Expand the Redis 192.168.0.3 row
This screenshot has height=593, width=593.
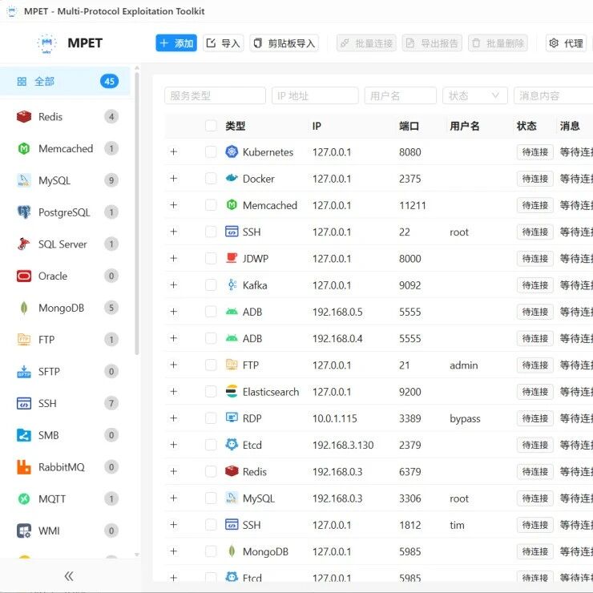tap(174, 471)
